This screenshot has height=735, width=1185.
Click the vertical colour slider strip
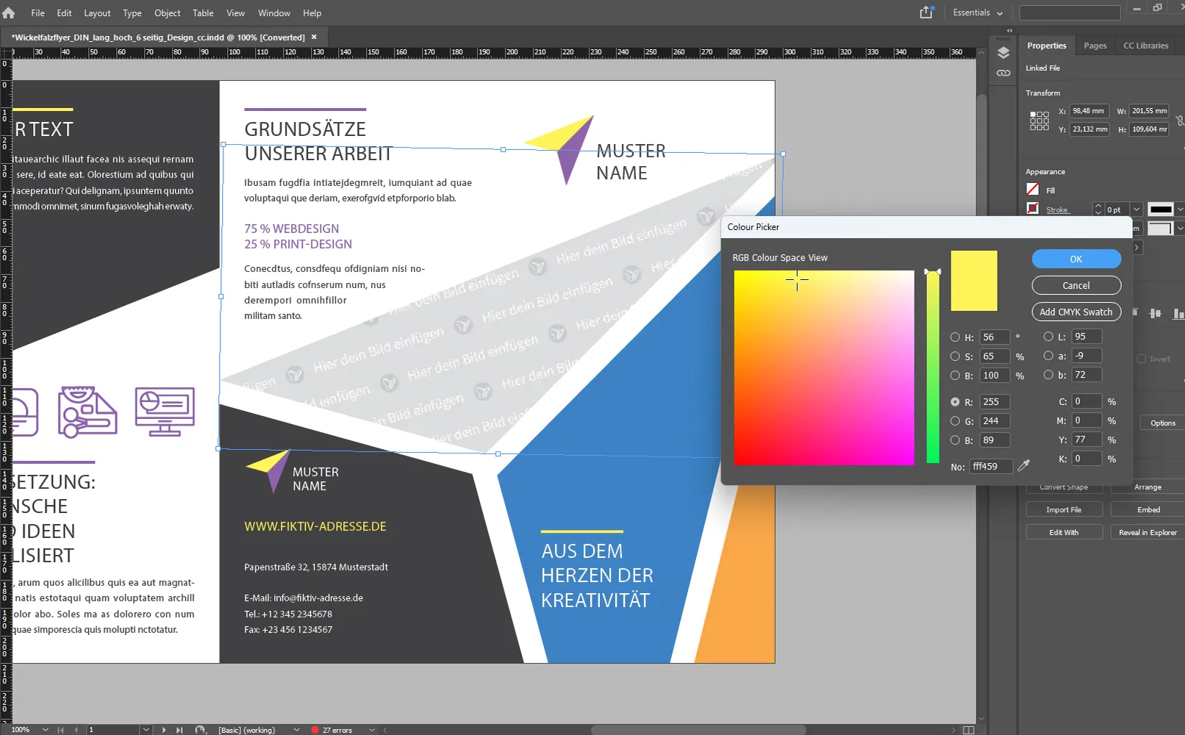(x=933, y=367)
